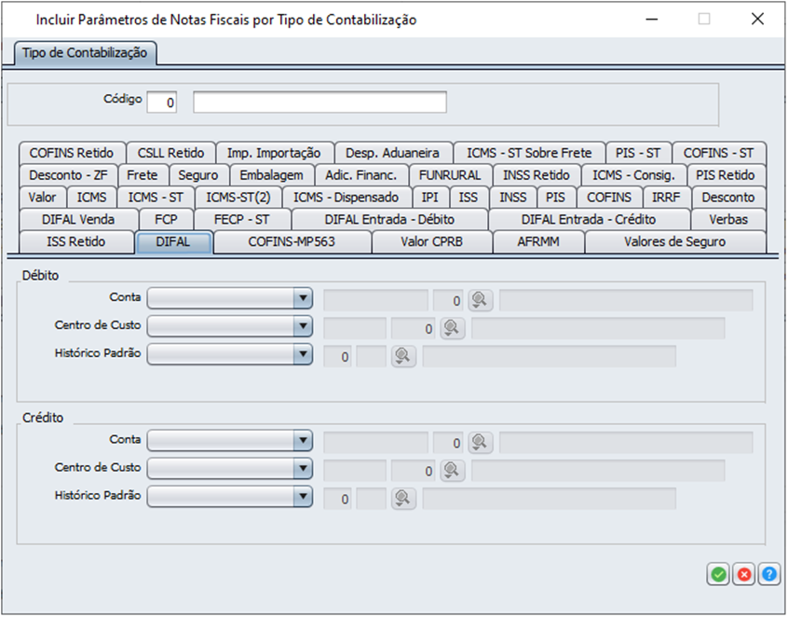Search Débito Conta with magnifier icon
Image resolution: width=788 pixels, height=617 pixels.
pos(481,299)
